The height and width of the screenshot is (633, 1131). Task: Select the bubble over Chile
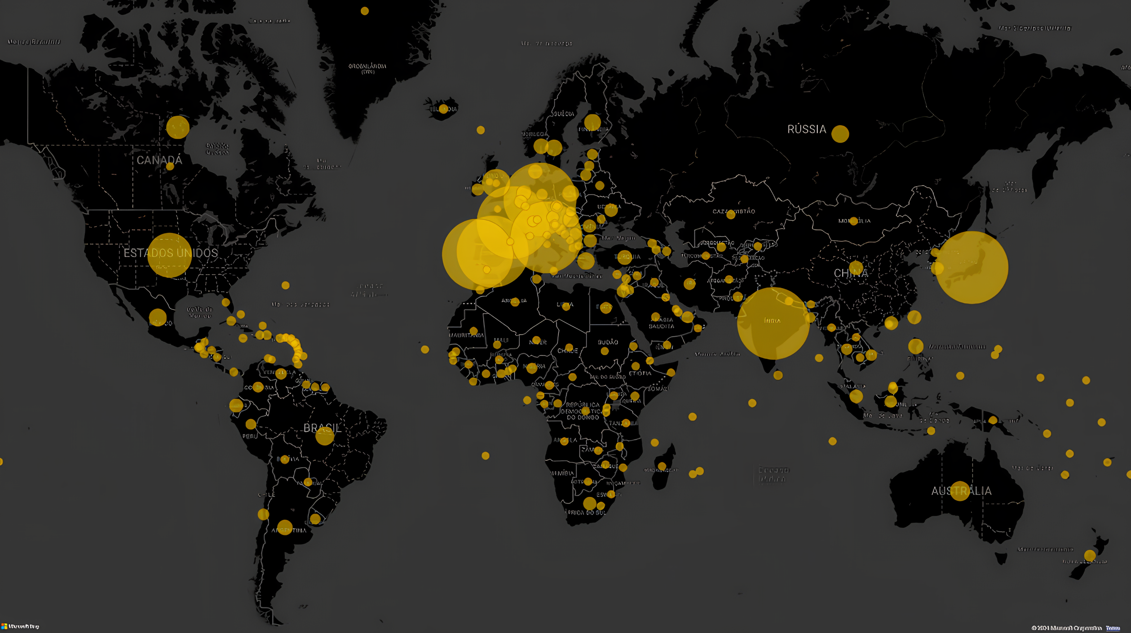[x=263, y=514]
